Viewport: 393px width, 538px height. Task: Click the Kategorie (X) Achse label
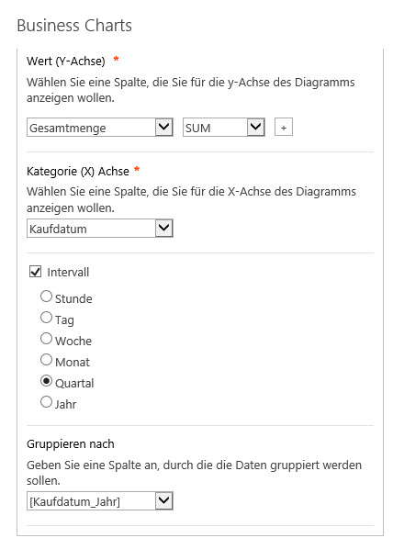[78, 171]
